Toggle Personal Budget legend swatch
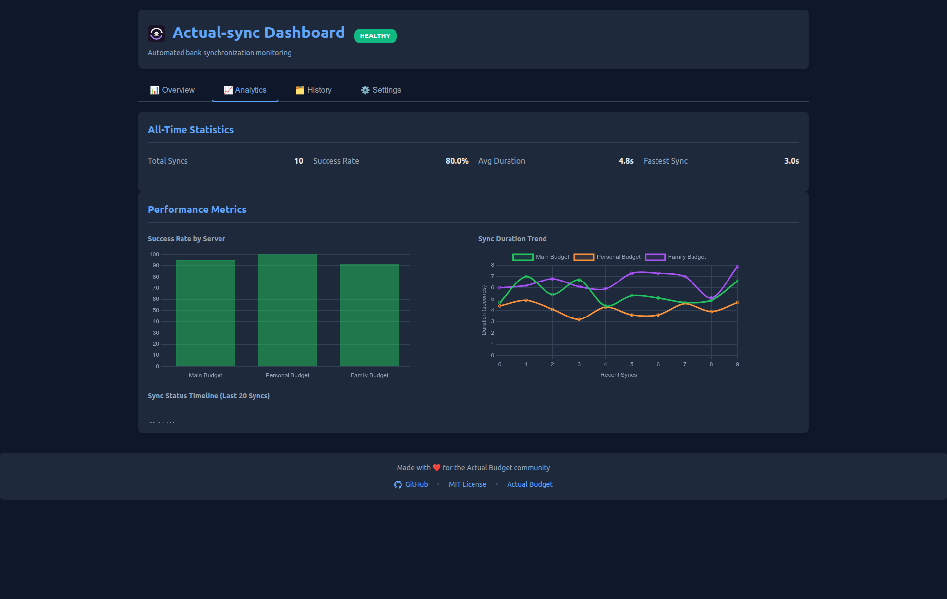947x599 pixels. point(583,257)
